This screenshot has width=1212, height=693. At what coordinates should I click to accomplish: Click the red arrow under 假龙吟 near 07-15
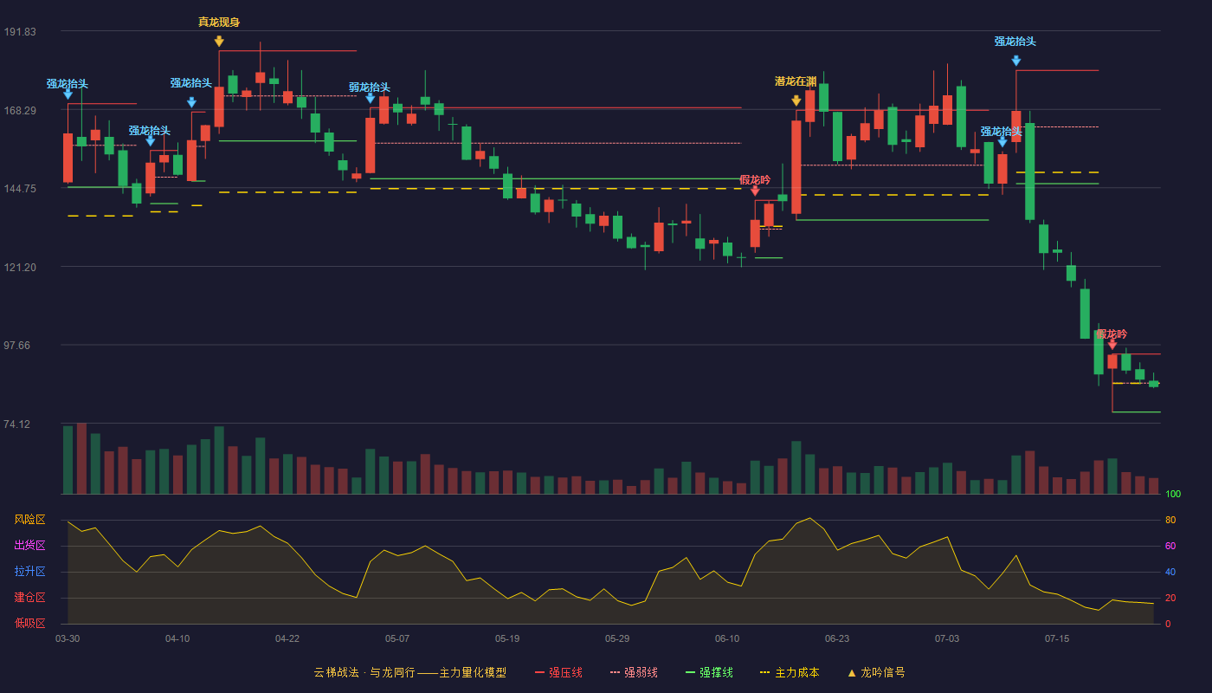pos(1112,345)
